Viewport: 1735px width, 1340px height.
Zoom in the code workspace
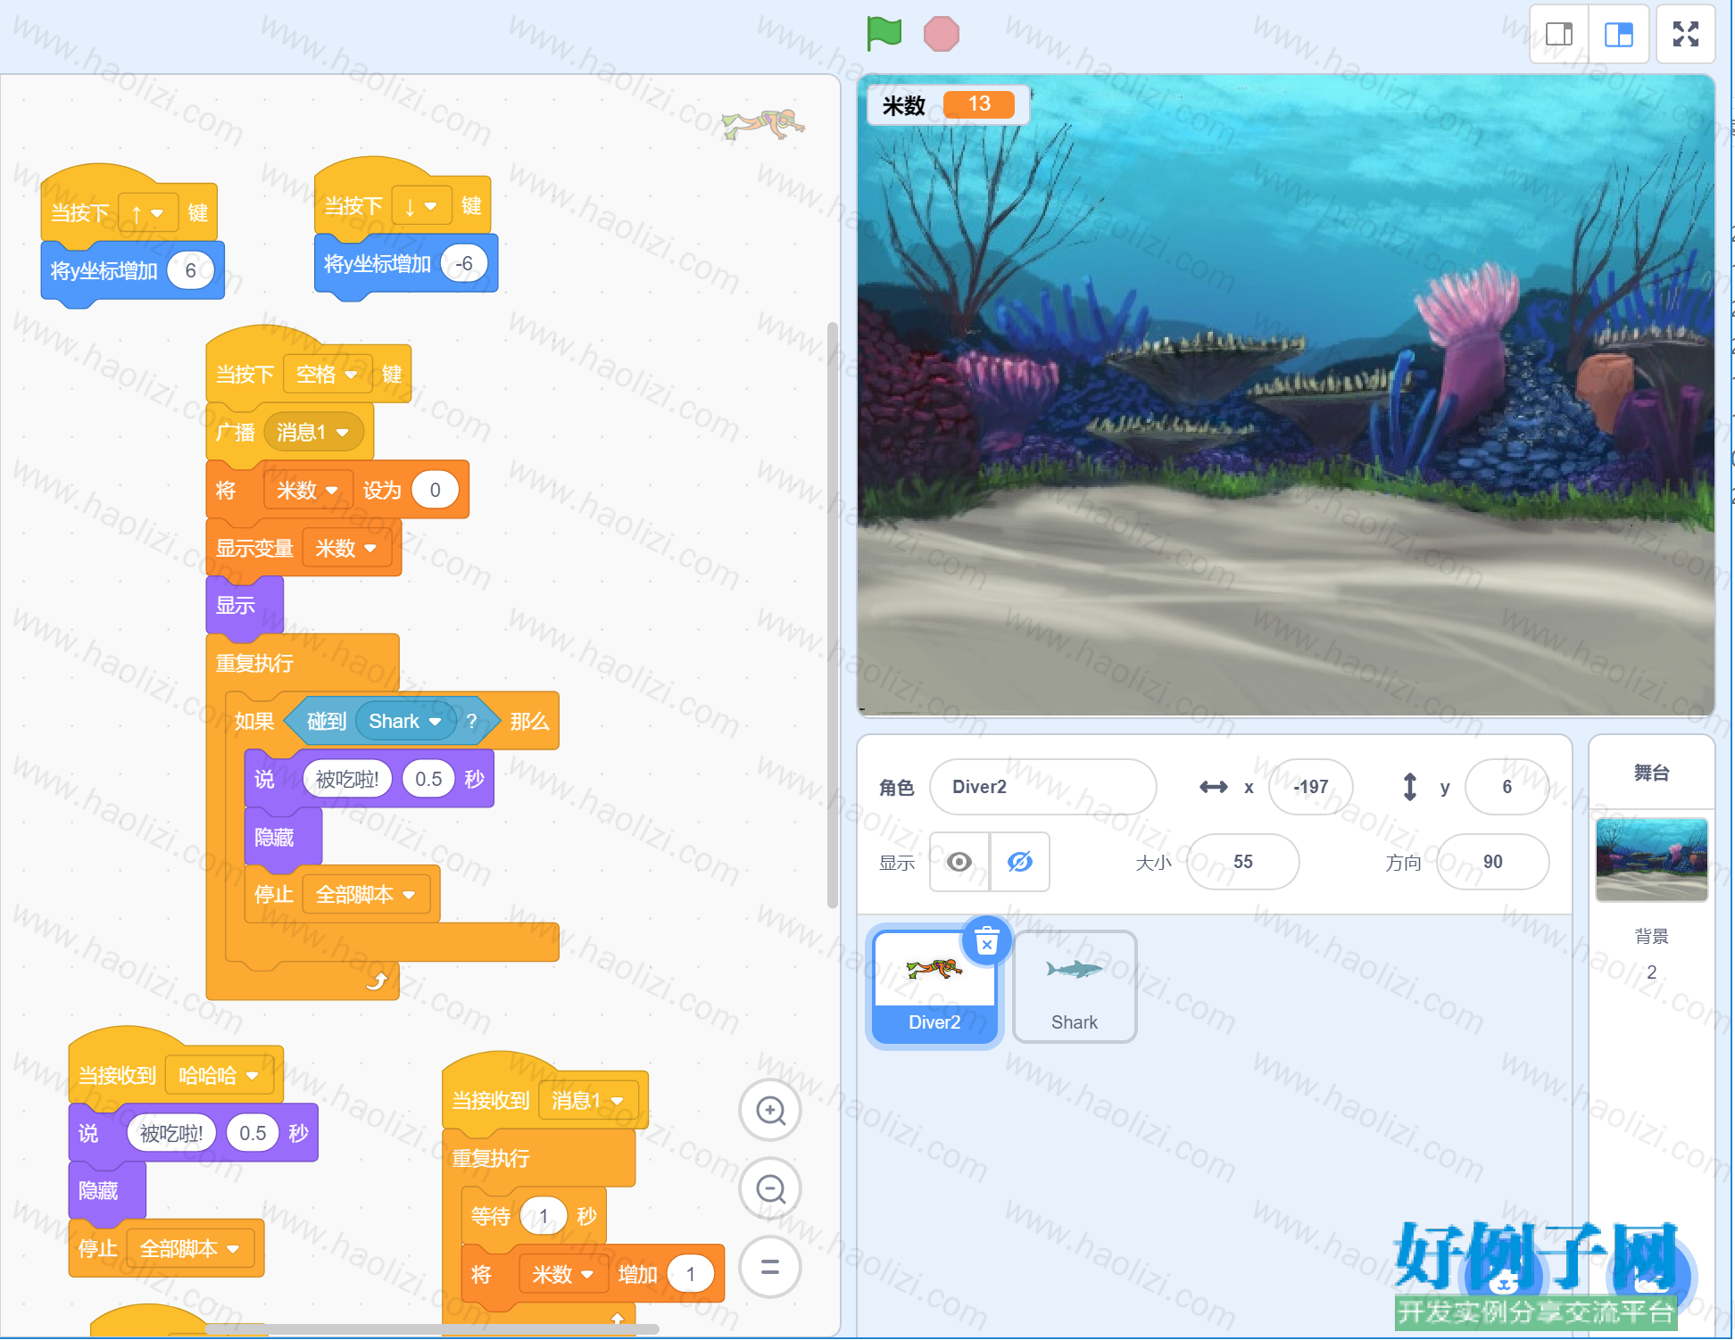pos(770,1111)
